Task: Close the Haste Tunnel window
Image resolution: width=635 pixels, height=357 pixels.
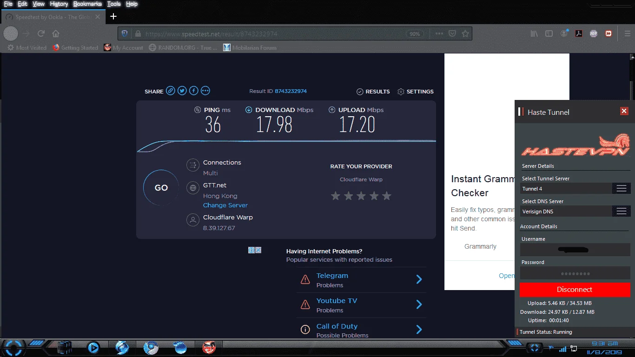Action: [624, 111]
